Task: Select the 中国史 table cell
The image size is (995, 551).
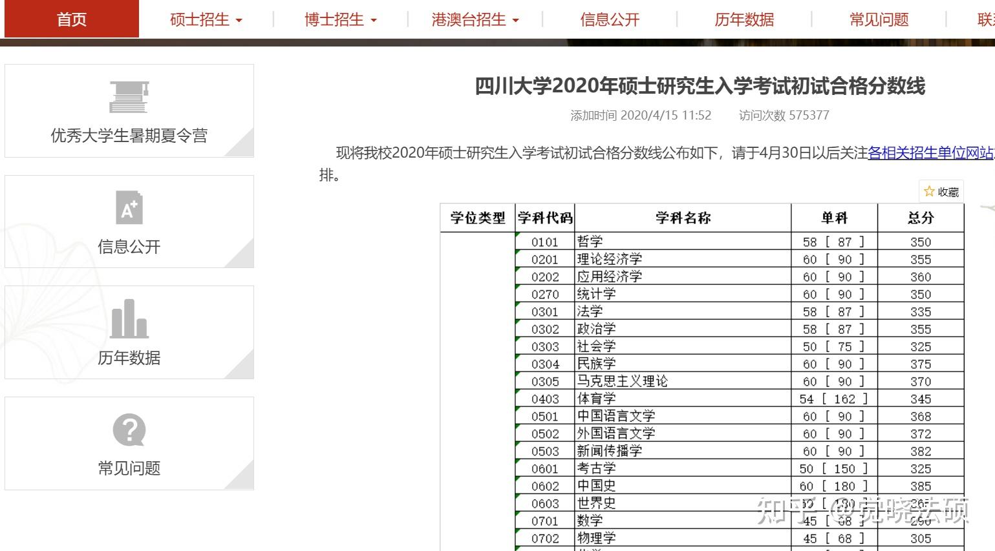Action: [683, 486]
